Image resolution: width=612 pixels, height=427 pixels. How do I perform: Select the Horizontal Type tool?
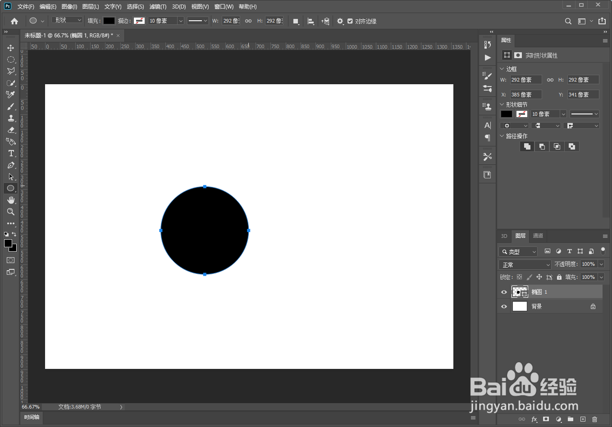[x=11, y=153]
